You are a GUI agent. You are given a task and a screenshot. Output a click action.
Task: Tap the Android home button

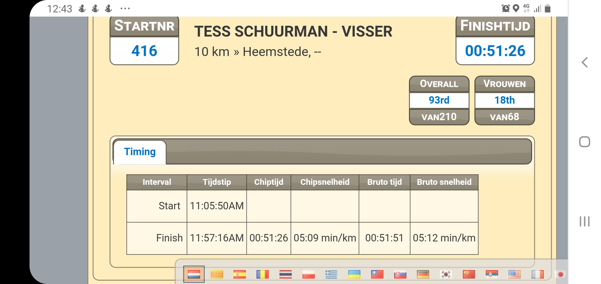(x=585, y=142)
